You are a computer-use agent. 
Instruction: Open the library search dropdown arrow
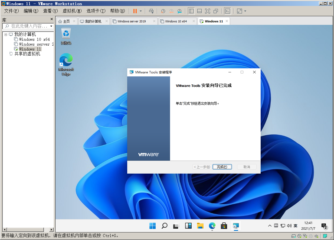click(x=51, y=26)
